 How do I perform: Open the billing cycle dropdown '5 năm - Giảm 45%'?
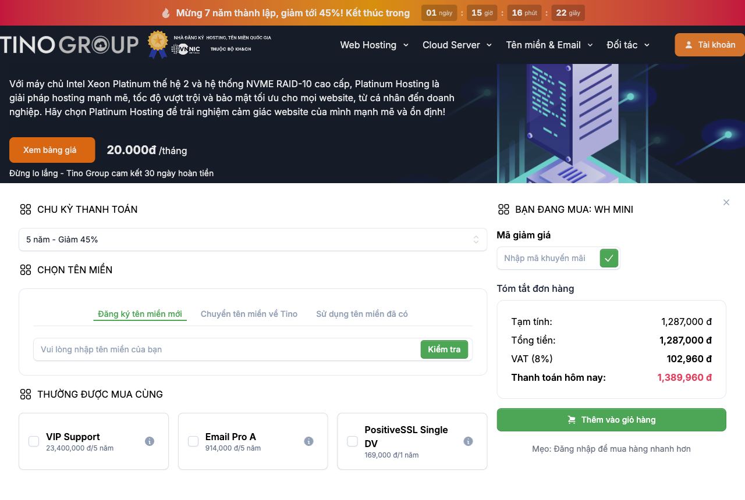(x=253, y=240)
